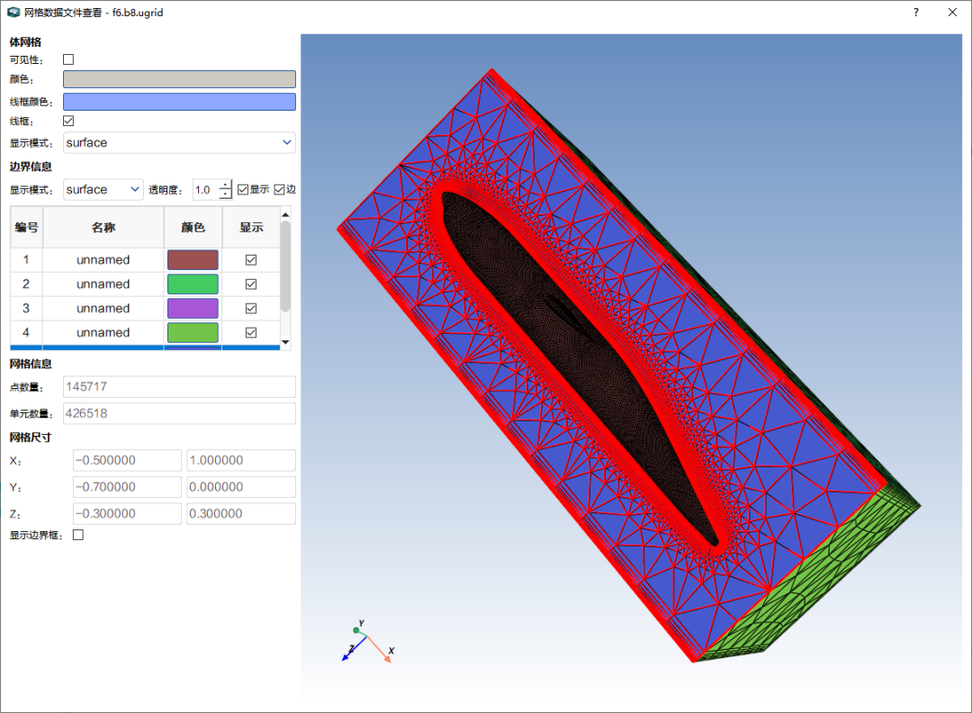Viewport: 972px width, 713px height.
Task: Click the Y minimum field -0.700000
Action: point(127,487)
